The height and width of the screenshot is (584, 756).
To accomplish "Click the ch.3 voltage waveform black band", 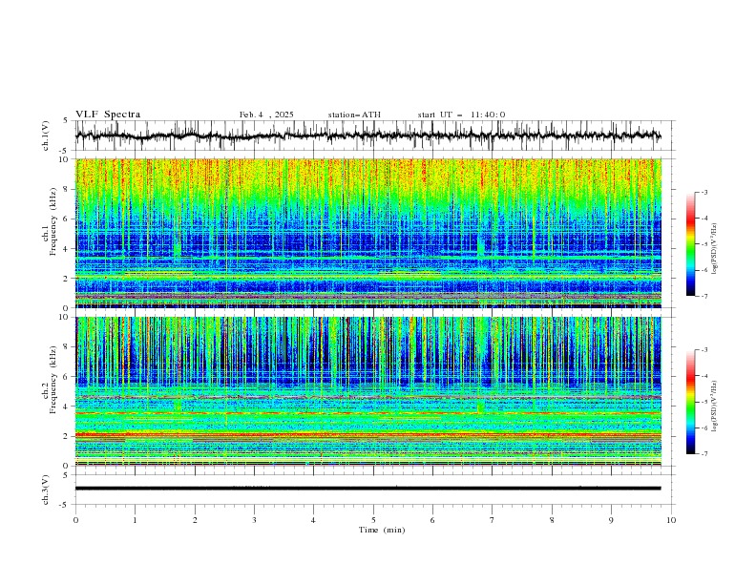I will [367, 489].
